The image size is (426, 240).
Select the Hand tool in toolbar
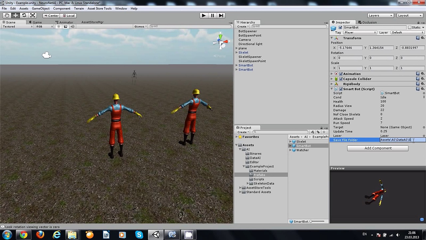(7, 15)
